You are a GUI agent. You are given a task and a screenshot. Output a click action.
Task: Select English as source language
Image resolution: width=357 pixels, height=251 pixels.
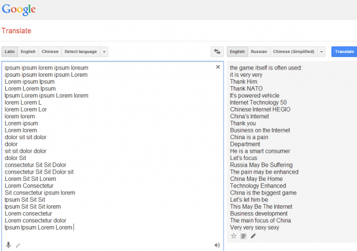click(28, 52)
